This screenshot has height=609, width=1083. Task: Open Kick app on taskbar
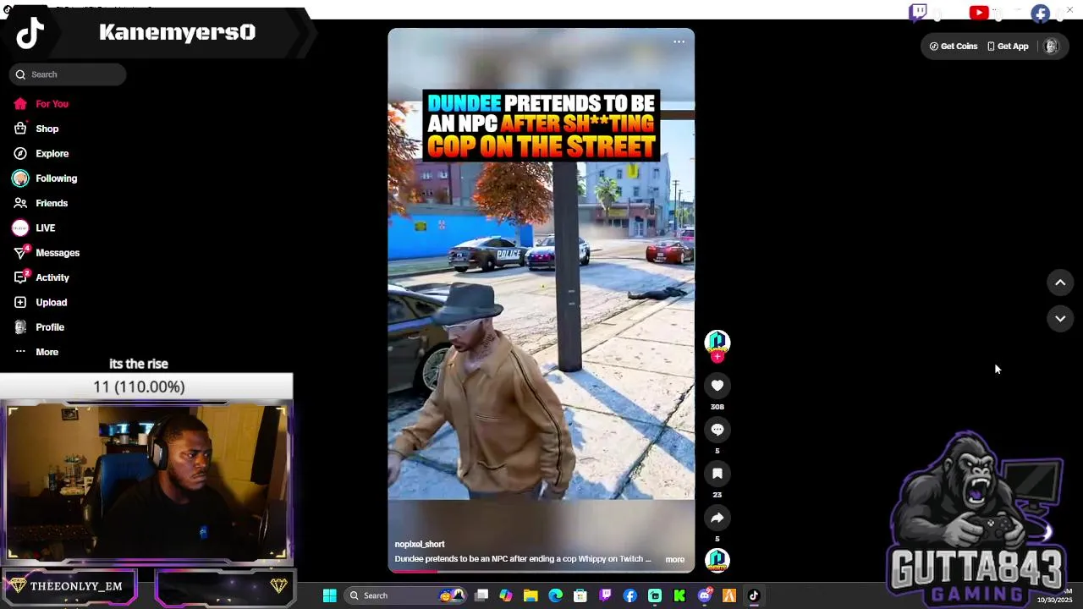679,595
